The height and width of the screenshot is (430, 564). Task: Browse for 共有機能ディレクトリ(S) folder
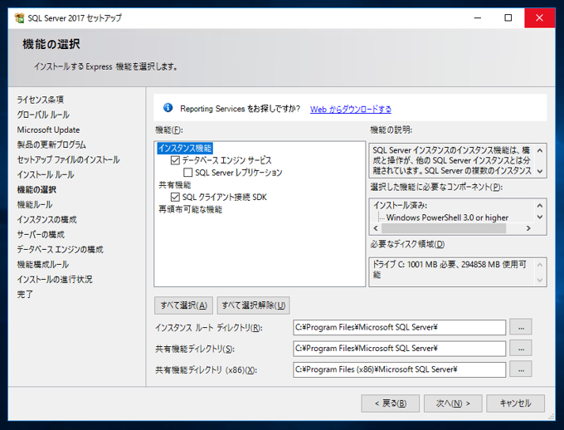coord(521,349)
